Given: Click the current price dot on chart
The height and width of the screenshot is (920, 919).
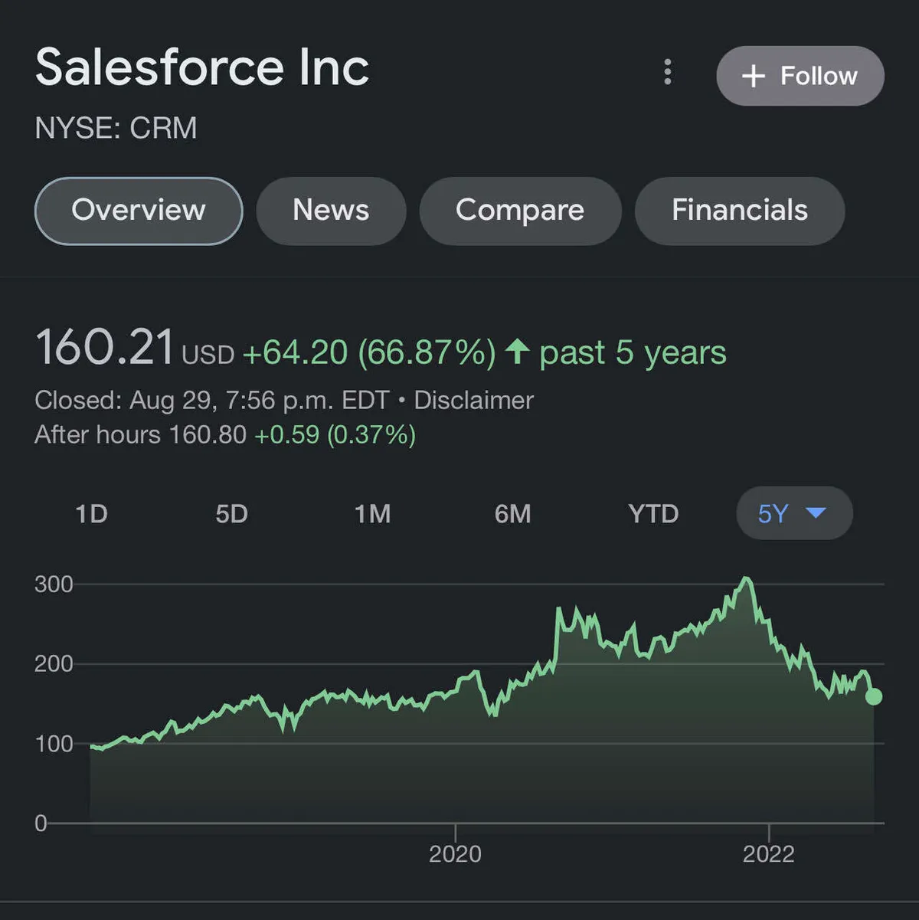Looking at the screenshot, I should tap(873, 696).
